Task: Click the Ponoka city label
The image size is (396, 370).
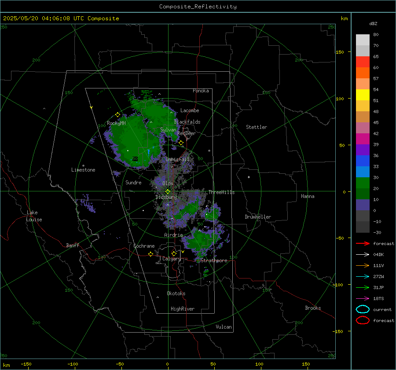Action: [201, 91]
